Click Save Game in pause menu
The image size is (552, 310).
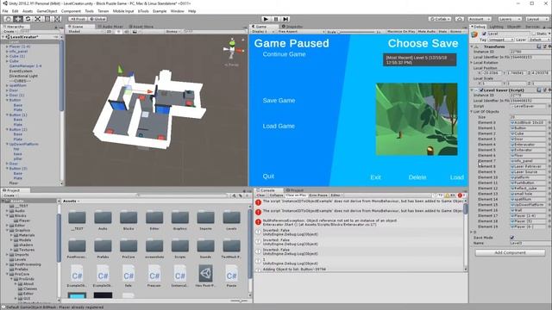coord(279,101)
